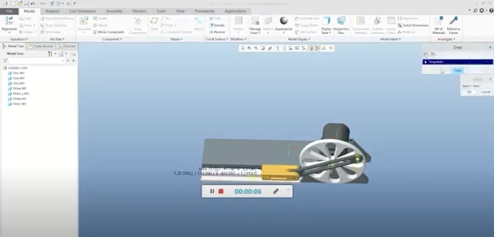The image size is (494, 237).
Task: Open the Display Style dropdown
Action: click(x=326, y=25)
